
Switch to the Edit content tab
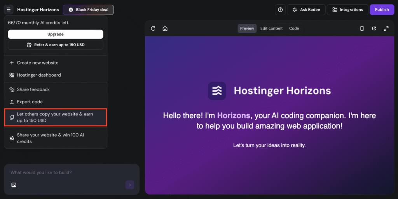point(271,28)
